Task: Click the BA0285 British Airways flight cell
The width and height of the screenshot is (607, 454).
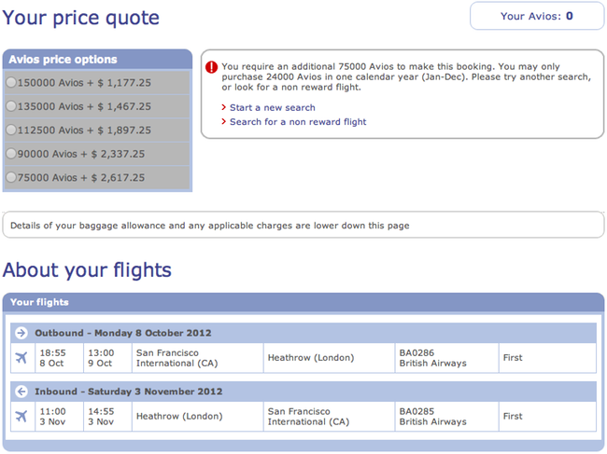Action: 446,416
